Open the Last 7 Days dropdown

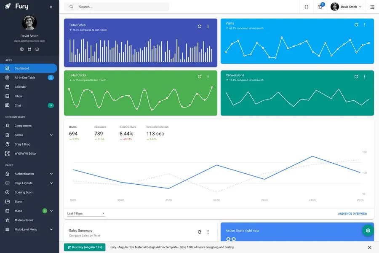tap(85, 213)
